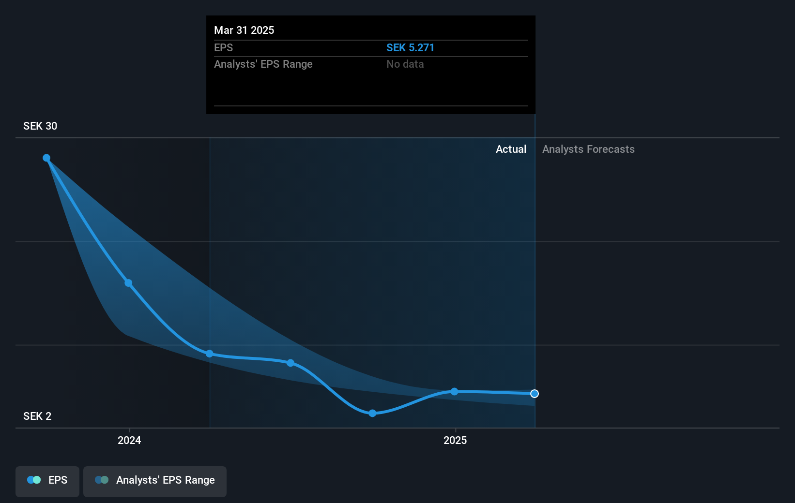
Task: Select the first EPS data point near SEK 30
Action: (46, 158)
